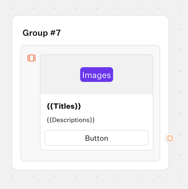This screenshot has height=189, width=188.
Task: Start a connection from the orange circle handle
Action: pos(170,138)
